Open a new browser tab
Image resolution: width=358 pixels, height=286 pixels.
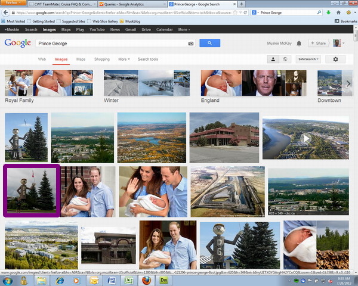[241, 4]
